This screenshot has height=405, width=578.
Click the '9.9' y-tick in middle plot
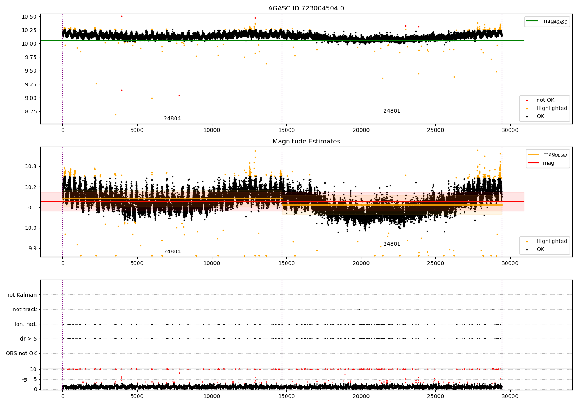coord(34,248)
